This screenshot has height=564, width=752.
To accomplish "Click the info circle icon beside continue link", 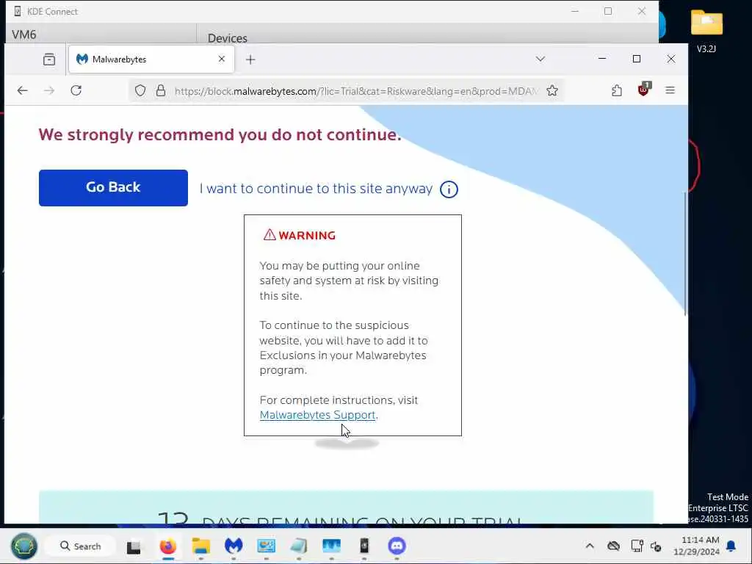I will (449, 189).
